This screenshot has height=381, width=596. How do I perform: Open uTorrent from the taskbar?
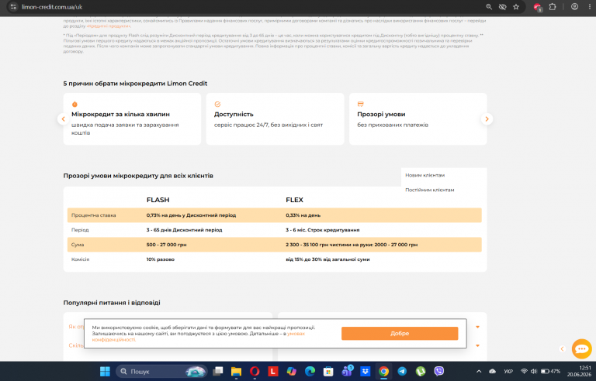pos(421,371)
